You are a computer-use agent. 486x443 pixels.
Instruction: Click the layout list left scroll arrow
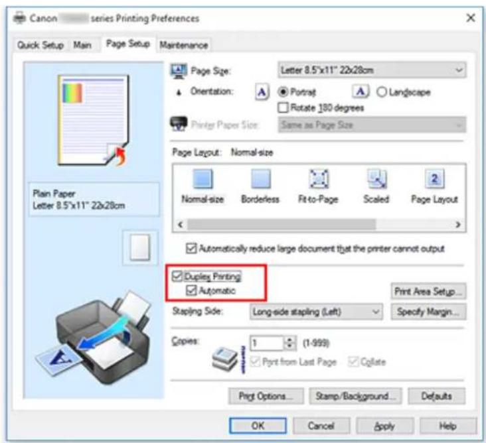(x=181, y=224)
